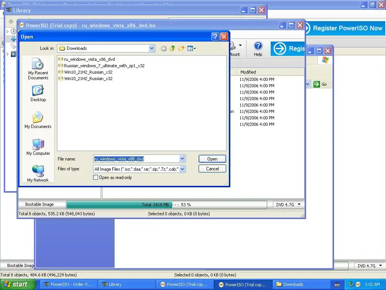Click the question mark help button on the Open dialog
This screenshot has width=386, height=290.
tap(215, 37)
